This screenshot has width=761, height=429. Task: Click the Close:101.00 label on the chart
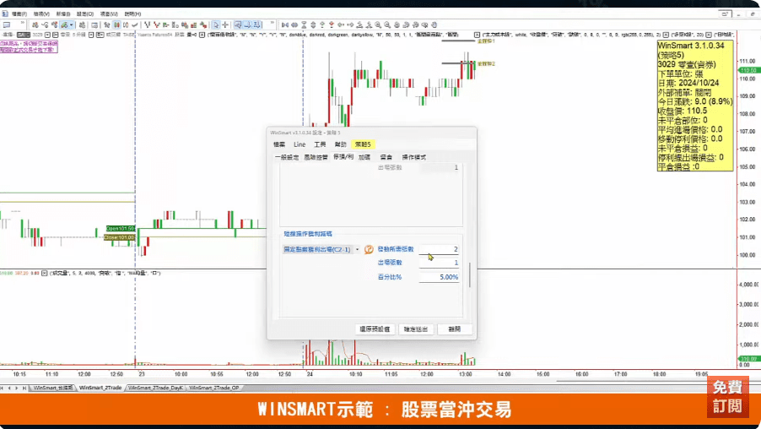(x=120, y=237)
